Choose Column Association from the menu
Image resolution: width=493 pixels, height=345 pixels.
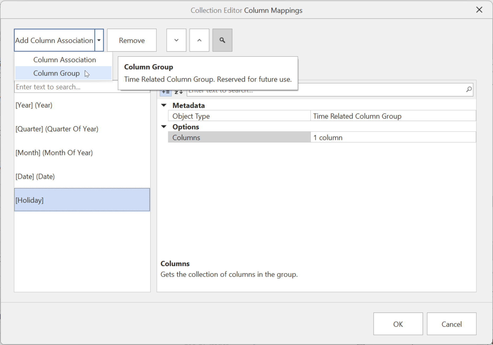click(x=64, y=59)
